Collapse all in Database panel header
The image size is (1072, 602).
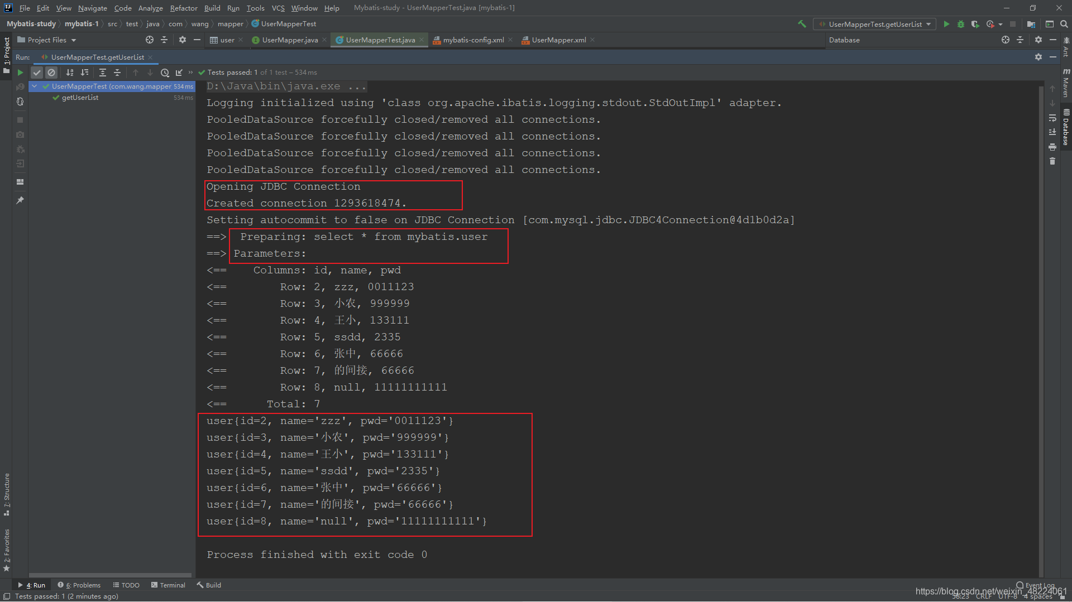pyautogui.click(x=1020, y=40)
